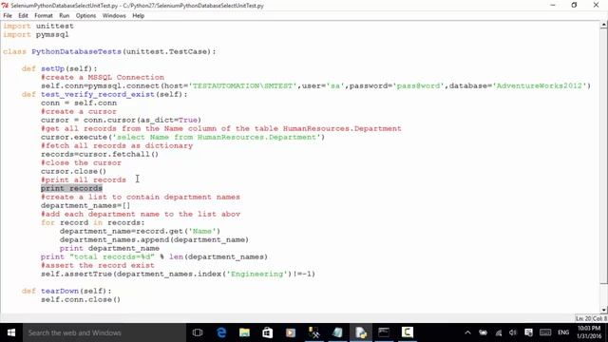The width and height of the screenshot is (608, 342).
Task: Select the Python IDLE taskbar icon
Action: tap(361, 332)
